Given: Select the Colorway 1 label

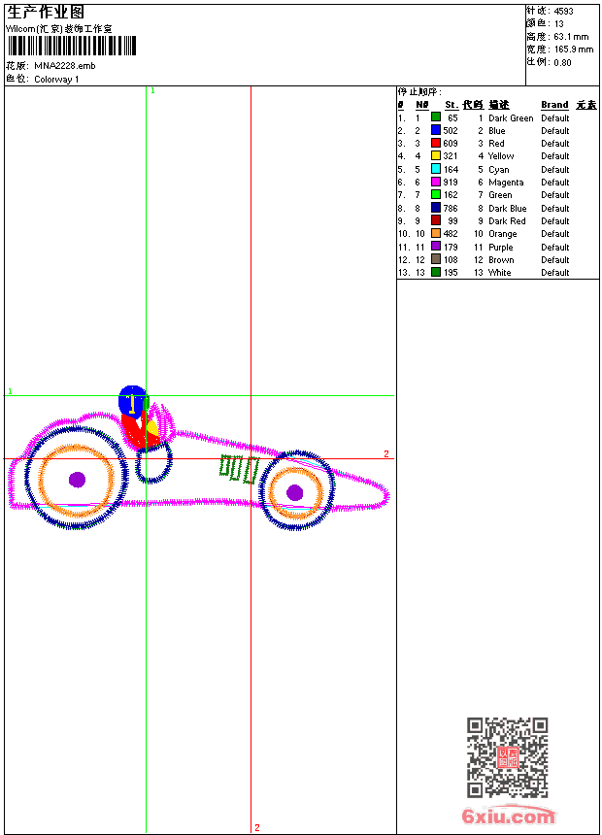Looking at the screenshot, I should [x=56, y=80].
